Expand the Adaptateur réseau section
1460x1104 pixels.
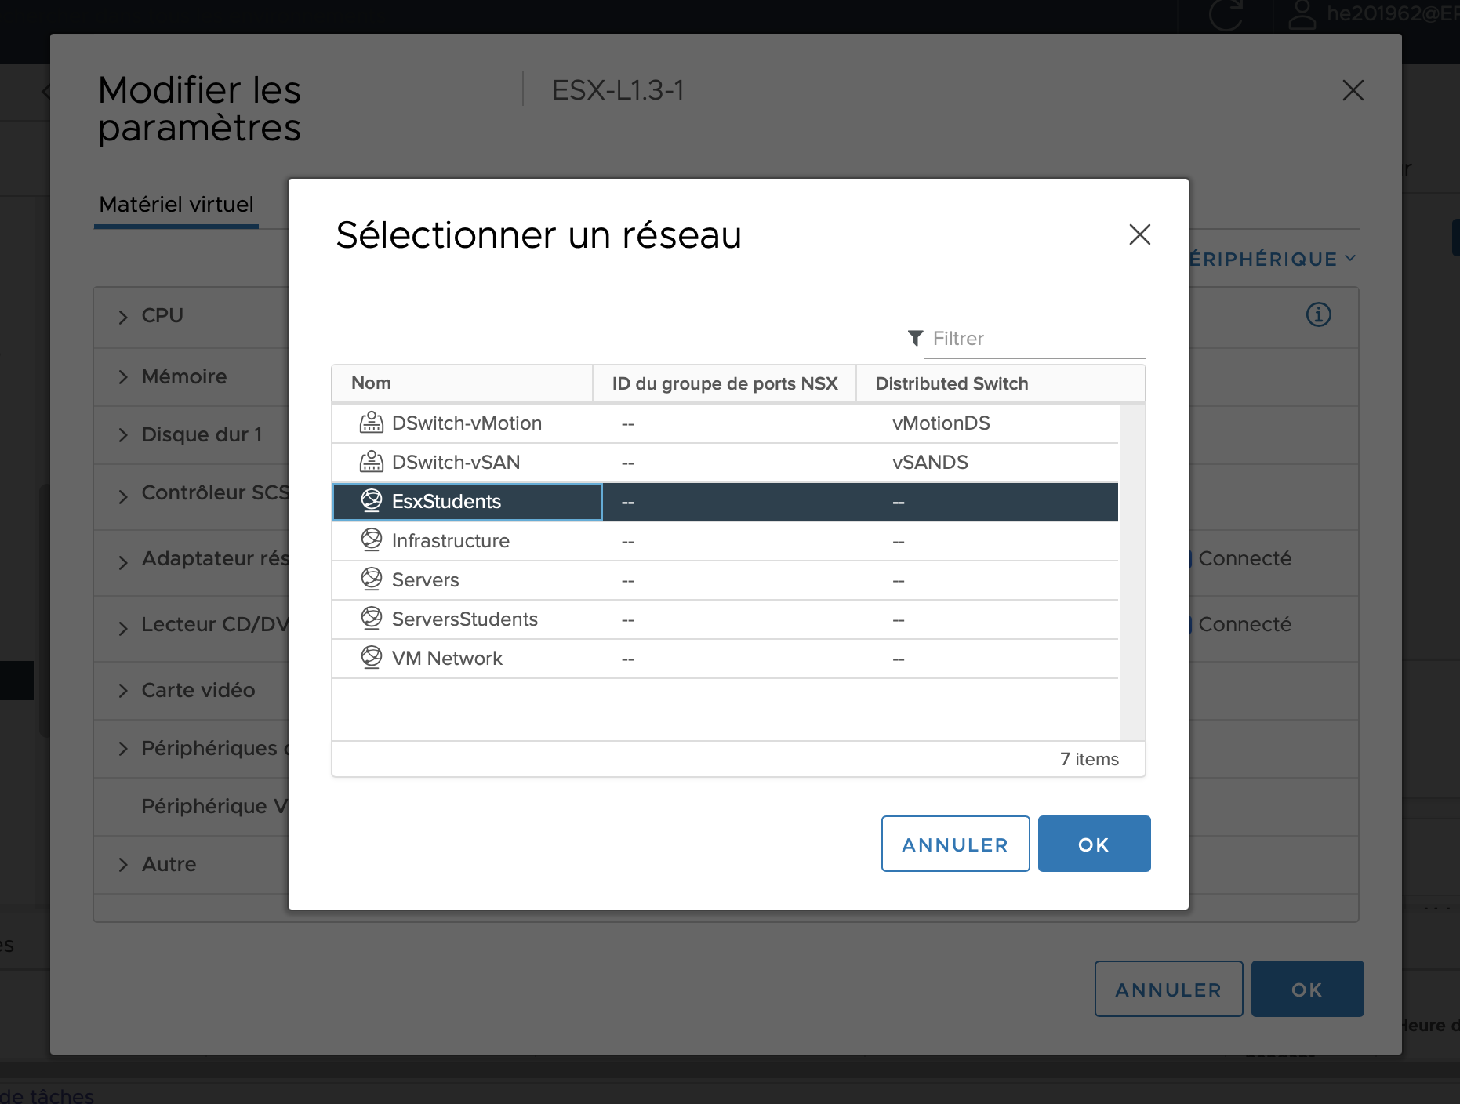click(123, 562)
